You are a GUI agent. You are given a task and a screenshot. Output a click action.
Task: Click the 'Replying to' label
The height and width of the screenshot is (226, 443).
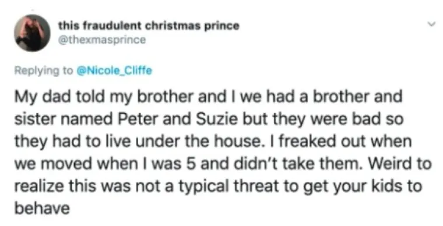[44, 70]
